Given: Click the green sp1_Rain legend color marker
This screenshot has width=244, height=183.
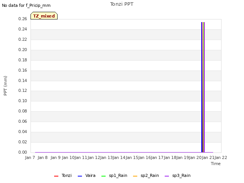Looking at the screenshot, I should click(103, 176).
